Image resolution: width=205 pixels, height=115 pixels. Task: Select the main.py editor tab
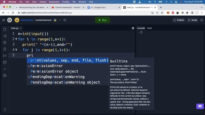click(15, 28)
